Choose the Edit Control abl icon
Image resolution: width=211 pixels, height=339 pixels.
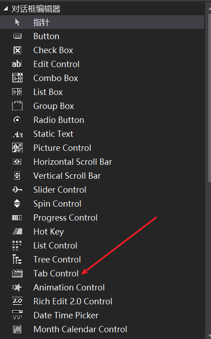17,64
